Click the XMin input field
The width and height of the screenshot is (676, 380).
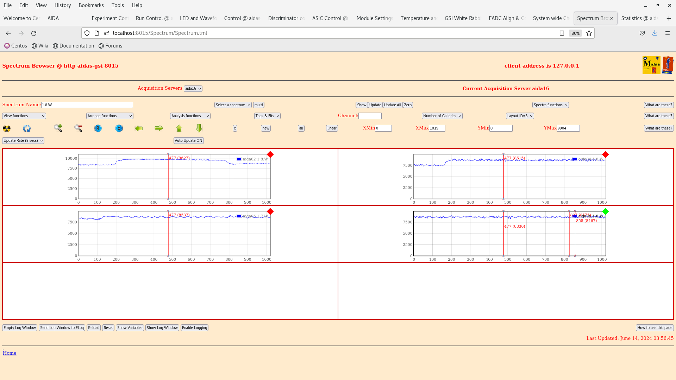pyautogui.click(x=383, y=128)
